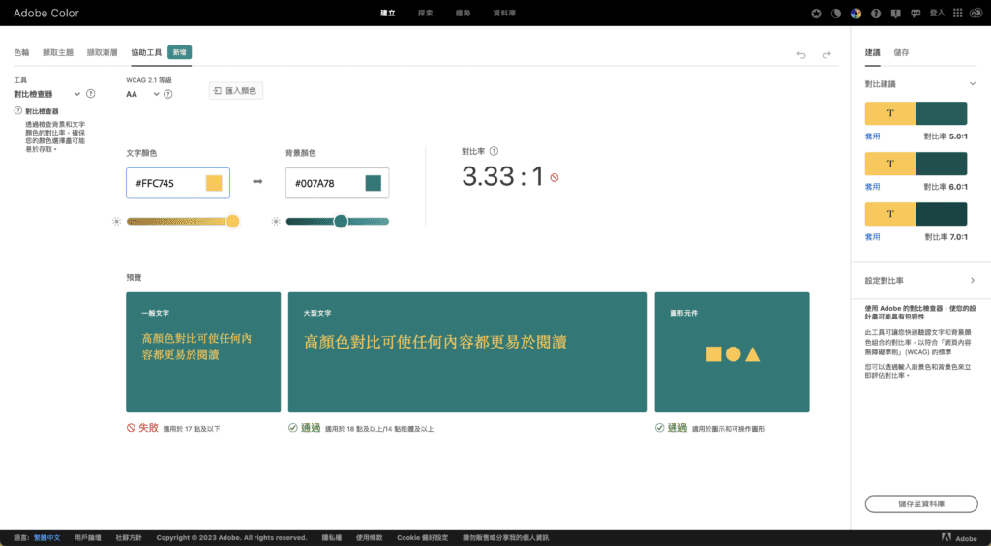Image resolution: width=991 pixels, height=546 pixels.
Task: Click help icon beside the AA dropdown
Action: (x=168, y=94)
